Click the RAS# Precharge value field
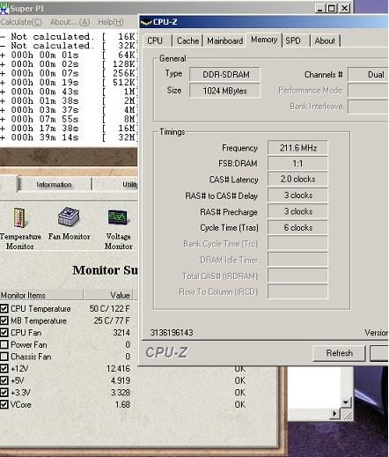Image resolution: width=389 pixels, height=457 pixels. (297, 211)
